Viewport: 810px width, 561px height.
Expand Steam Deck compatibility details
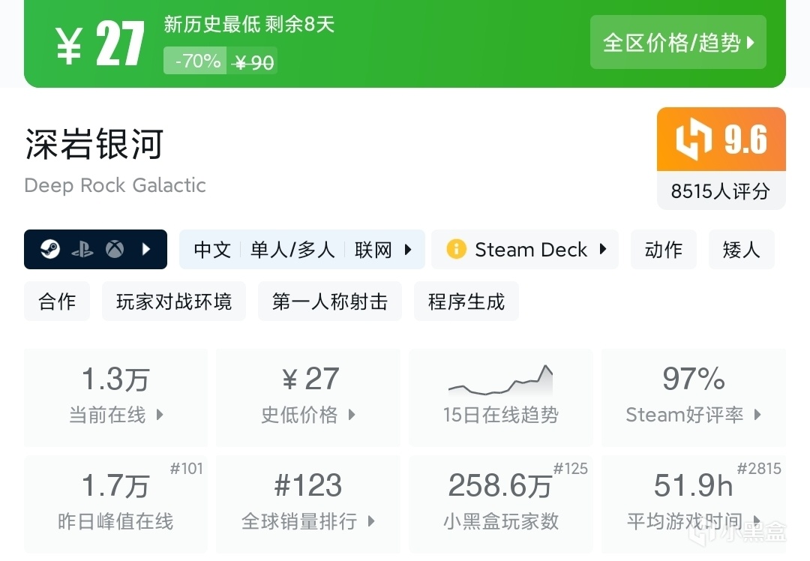click(x=603, y=249)
